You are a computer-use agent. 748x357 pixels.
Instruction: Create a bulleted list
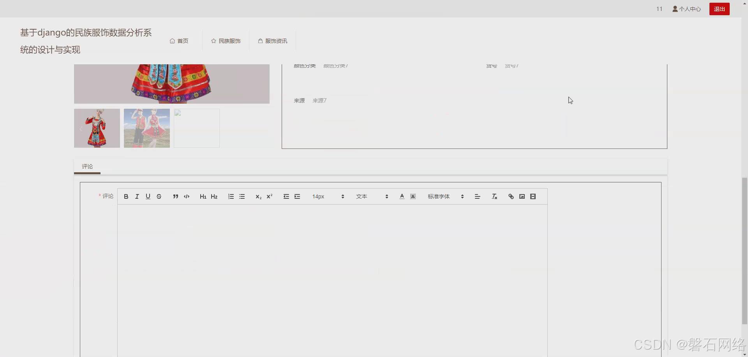(x=242, y=196)
